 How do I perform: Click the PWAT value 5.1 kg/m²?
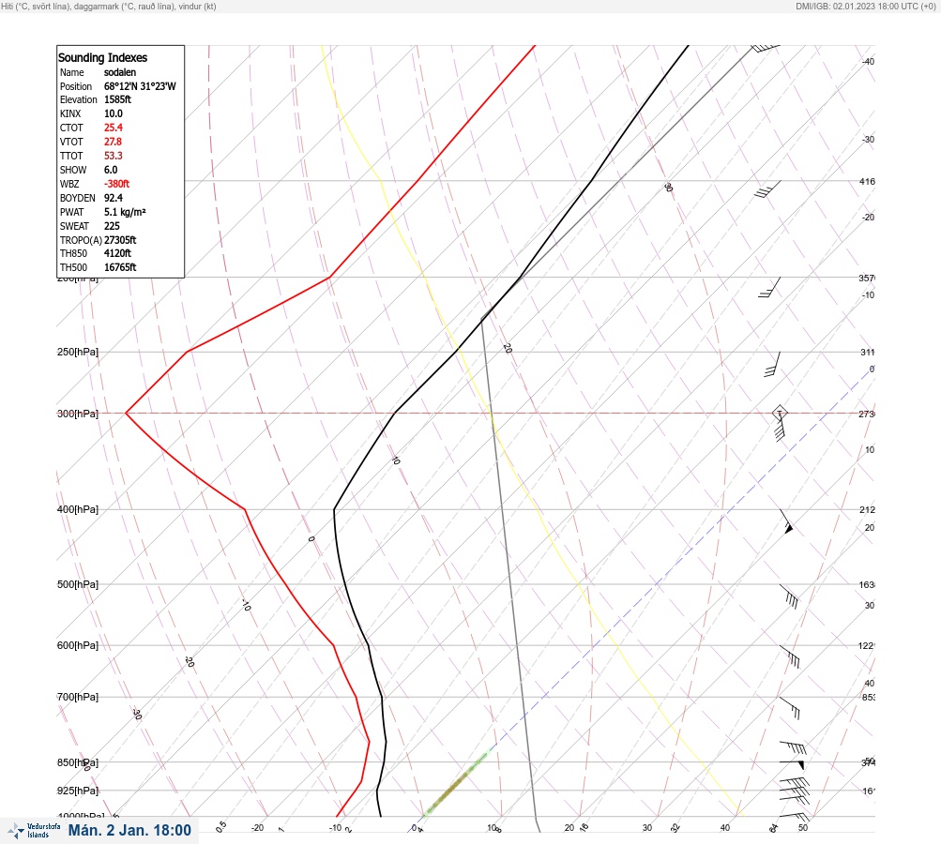click(125, 212)
